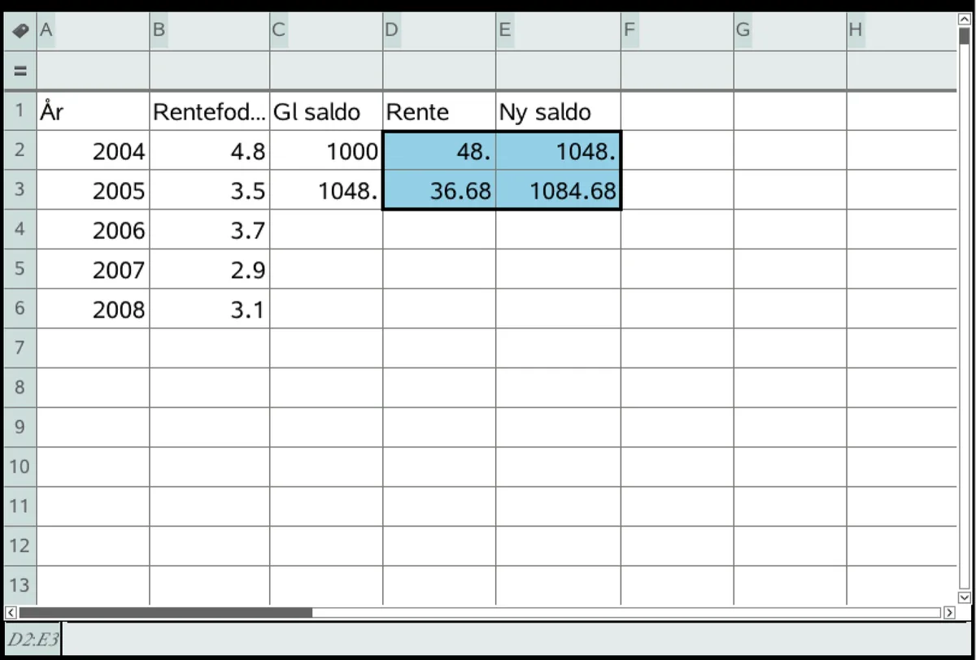Select the Rentefod... header cell
Viewport: 976px width, 660px height.
coord(210,111)
